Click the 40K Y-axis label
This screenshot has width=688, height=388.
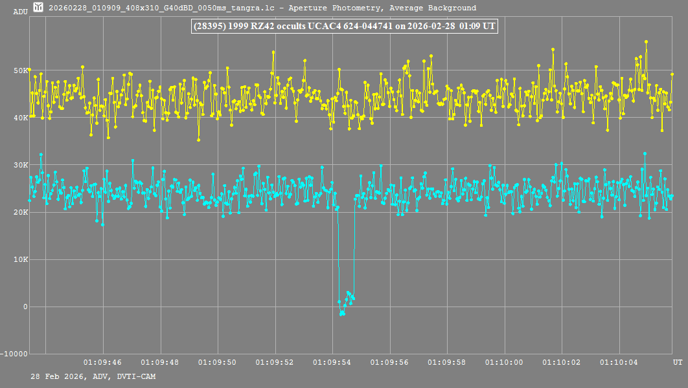pos(21,118)
